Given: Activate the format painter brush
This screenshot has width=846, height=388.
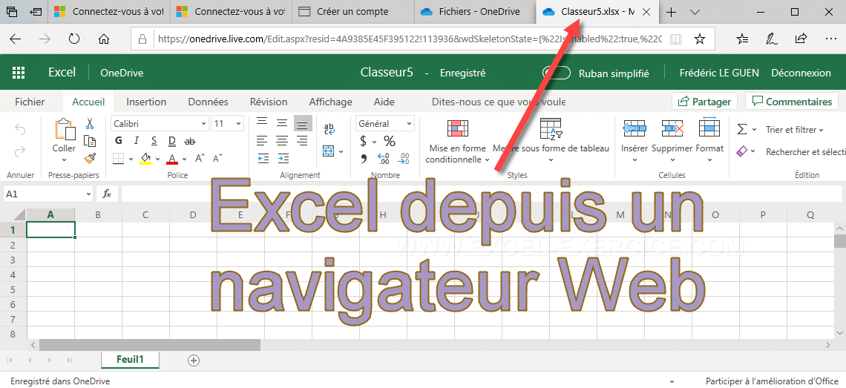Looking at the screenshot, I should [90, 159].
